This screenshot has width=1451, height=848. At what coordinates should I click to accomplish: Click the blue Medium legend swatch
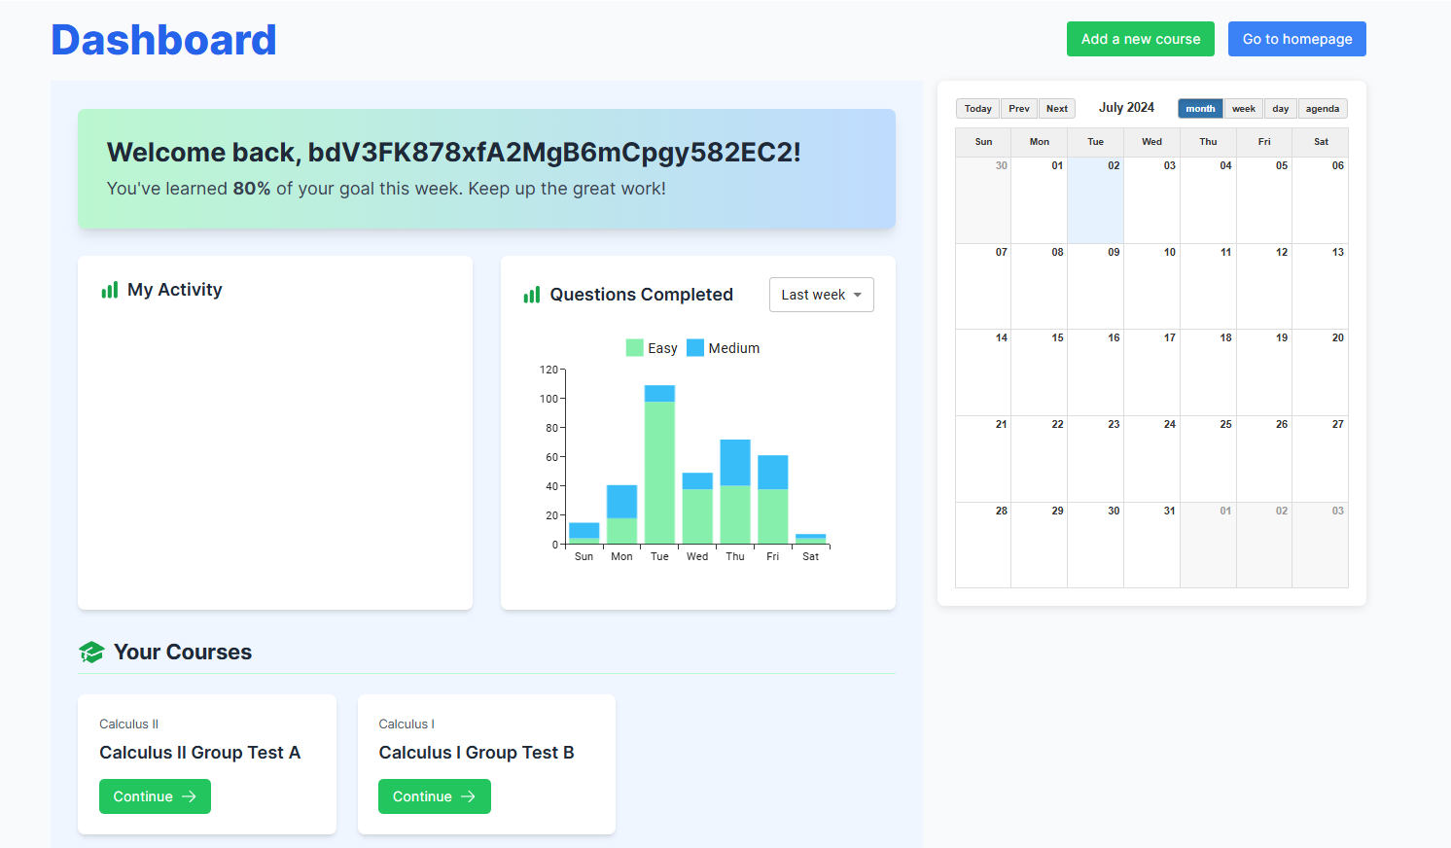click(696, 347)
